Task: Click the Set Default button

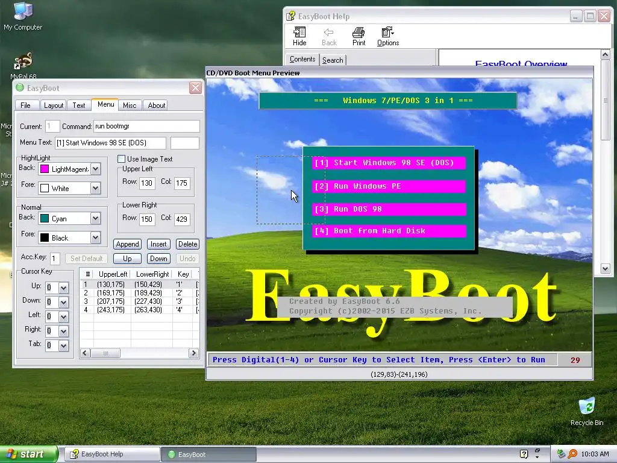Action: [86, 259]
